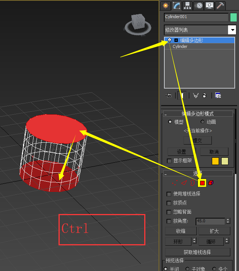Select Polygon sub-object level icon

[202, 183]
